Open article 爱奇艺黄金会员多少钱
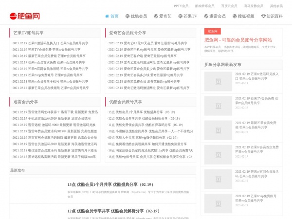The image size is (292, 219). click(x=148, y=69)
